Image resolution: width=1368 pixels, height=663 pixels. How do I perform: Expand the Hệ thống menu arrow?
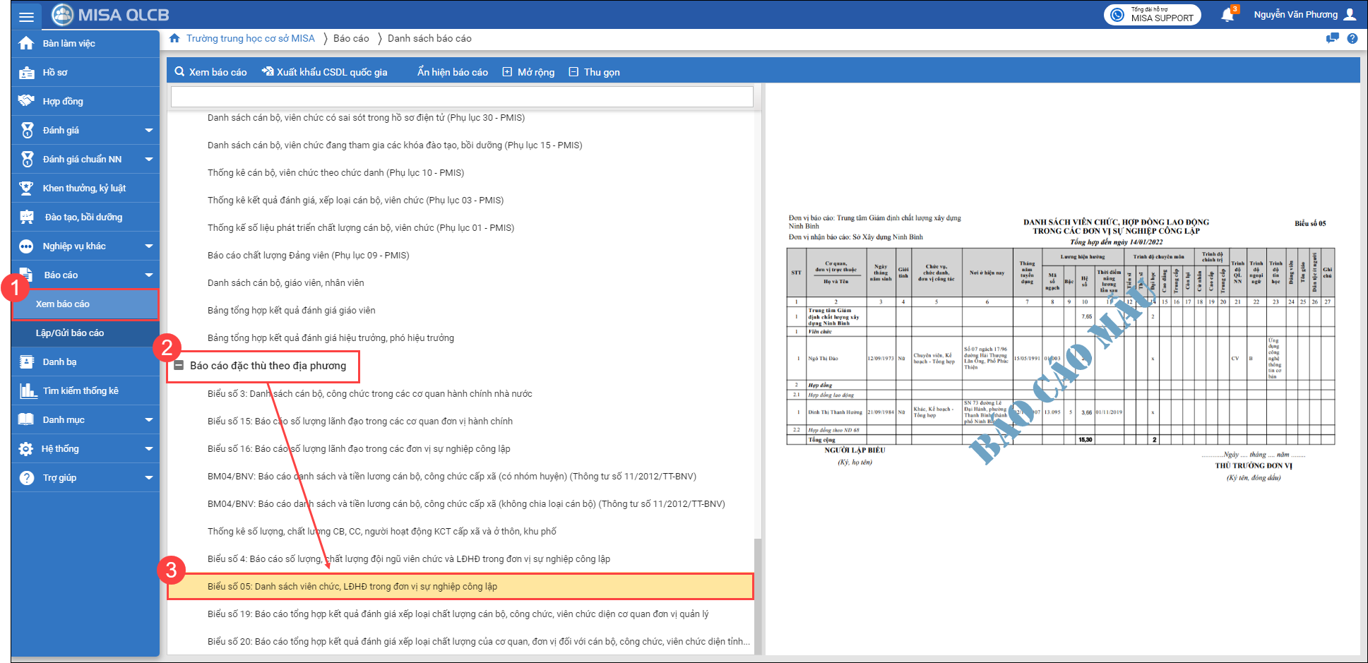pyautogui.click(x=148, y=449)
